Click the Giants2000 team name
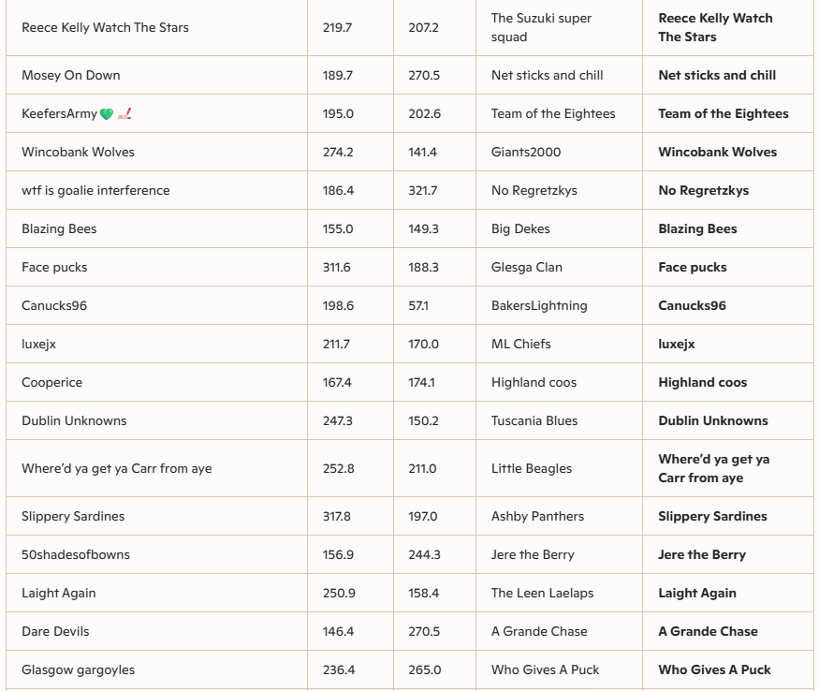819x691 pixels. pos(526,153)
